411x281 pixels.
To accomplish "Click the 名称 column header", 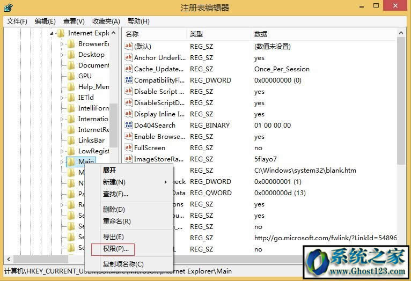I will click(x=154, y=34).
